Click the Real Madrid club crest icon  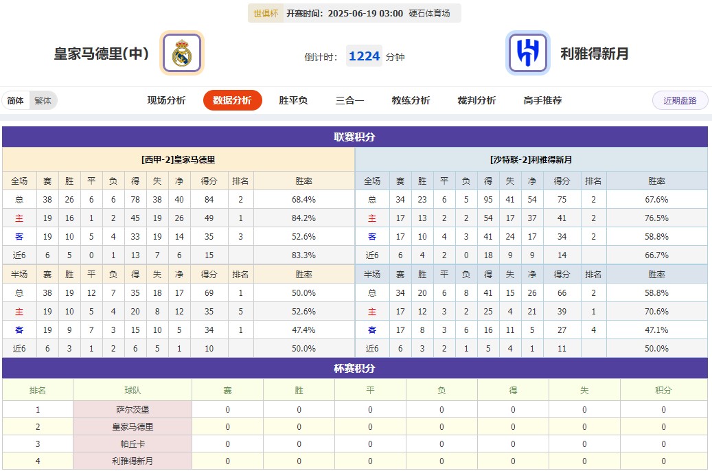(181, 52)
